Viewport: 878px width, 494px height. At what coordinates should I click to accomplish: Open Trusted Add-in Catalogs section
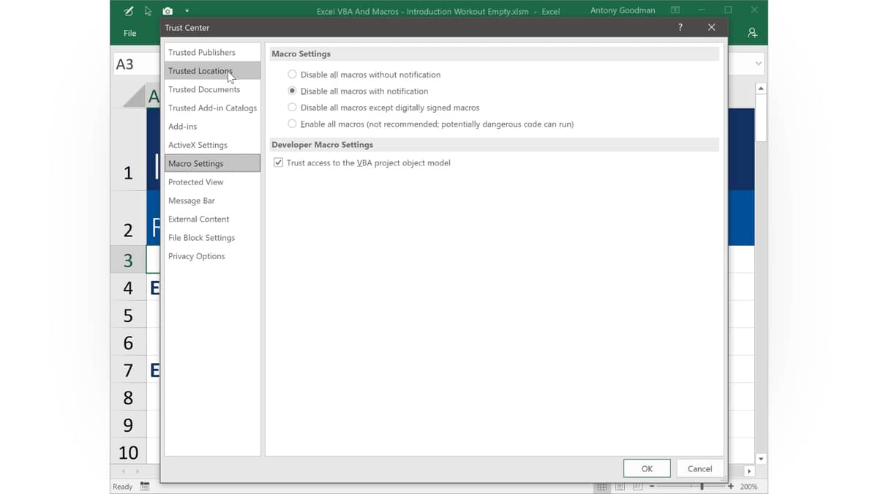212,108
